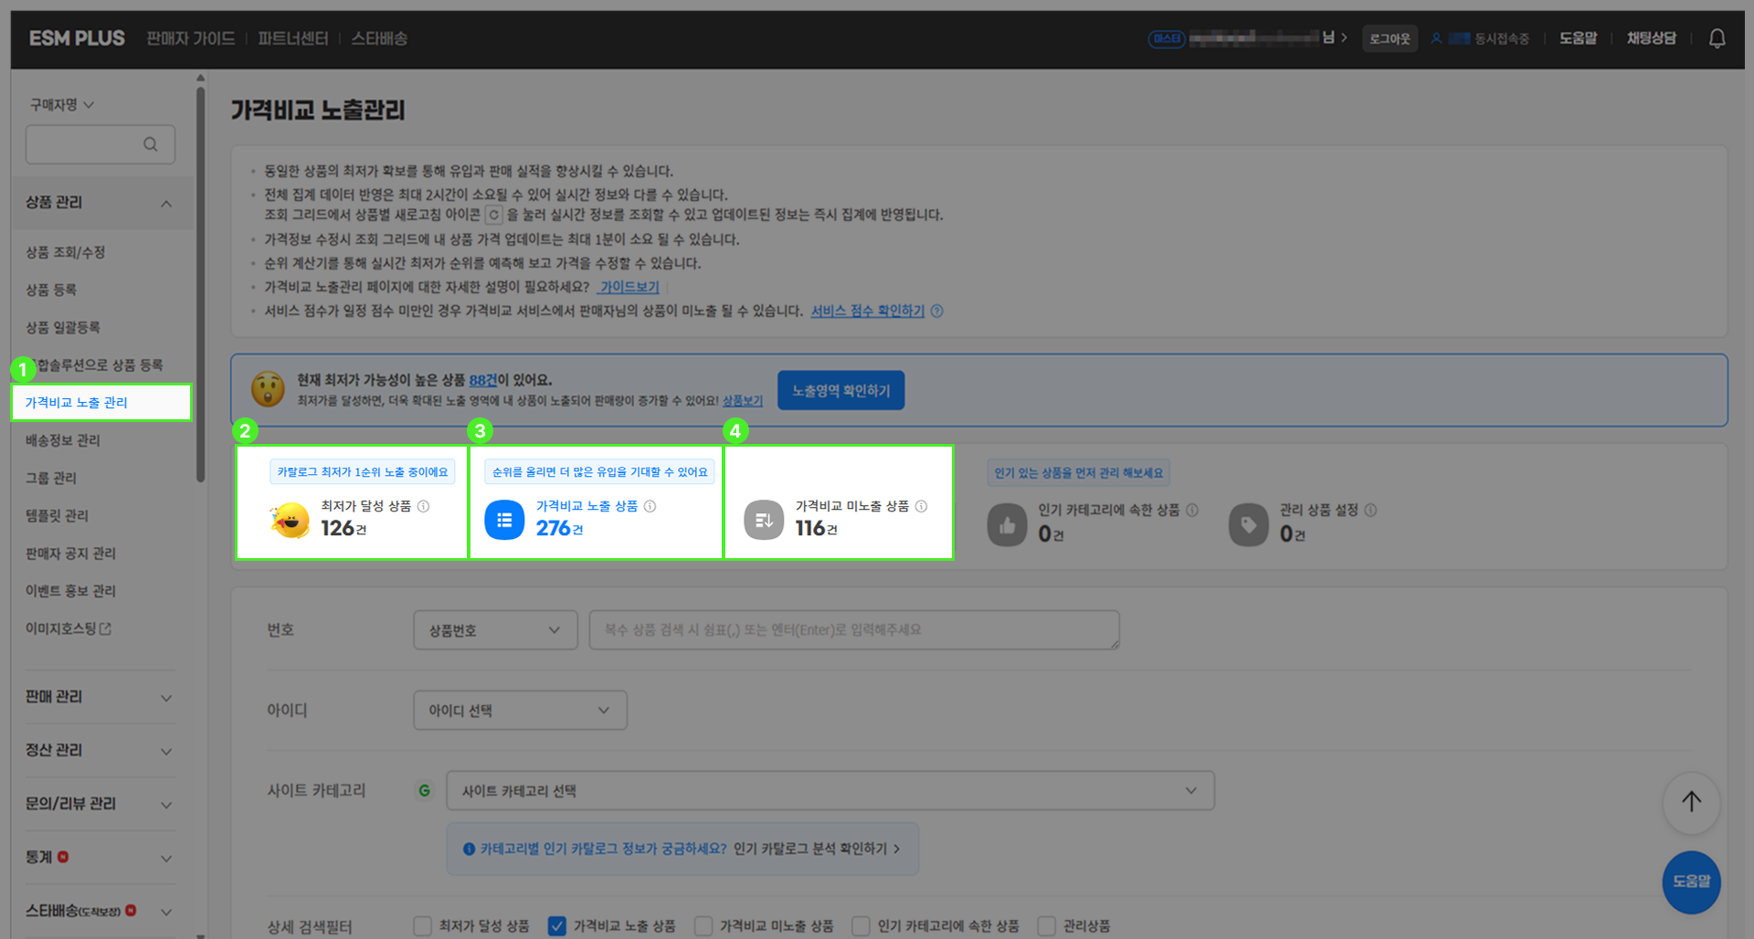This screenshot has width=1754, height=939.
Task: Click the sidebar buyer name search field
Action: 100,144
